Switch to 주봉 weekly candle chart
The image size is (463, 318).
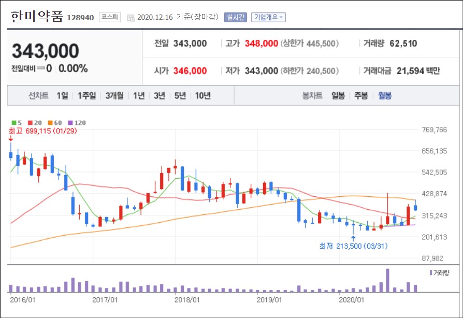(x=361, y=96)
